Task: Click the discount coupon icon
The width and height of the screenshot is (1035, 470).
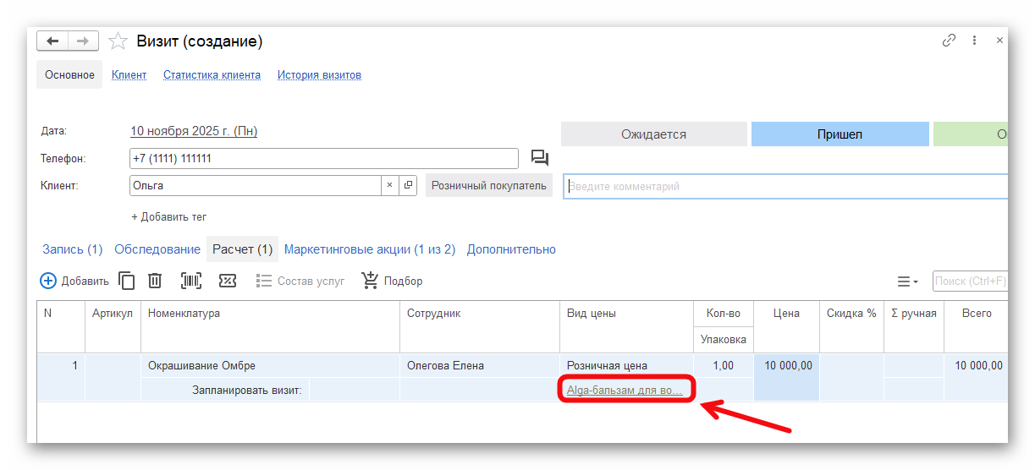Action: click(x=227, y=281)
